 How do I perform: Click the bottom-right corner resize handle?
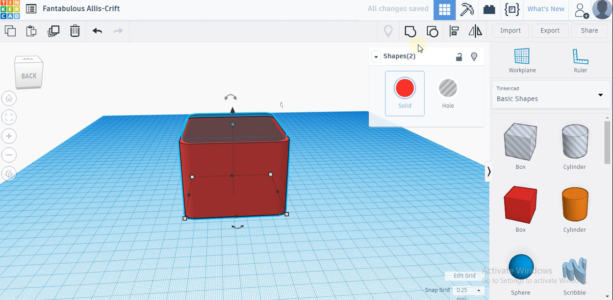tap(287, 214)
